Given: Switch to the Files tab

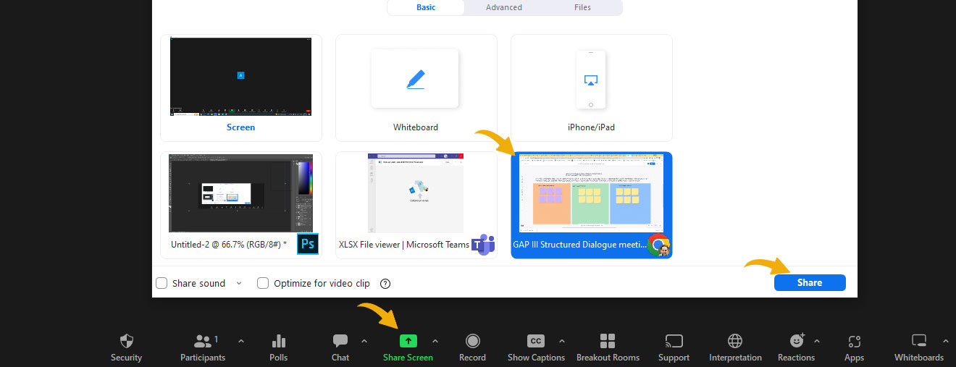Looking at the screenshot, I should click(x=582, y=7).
